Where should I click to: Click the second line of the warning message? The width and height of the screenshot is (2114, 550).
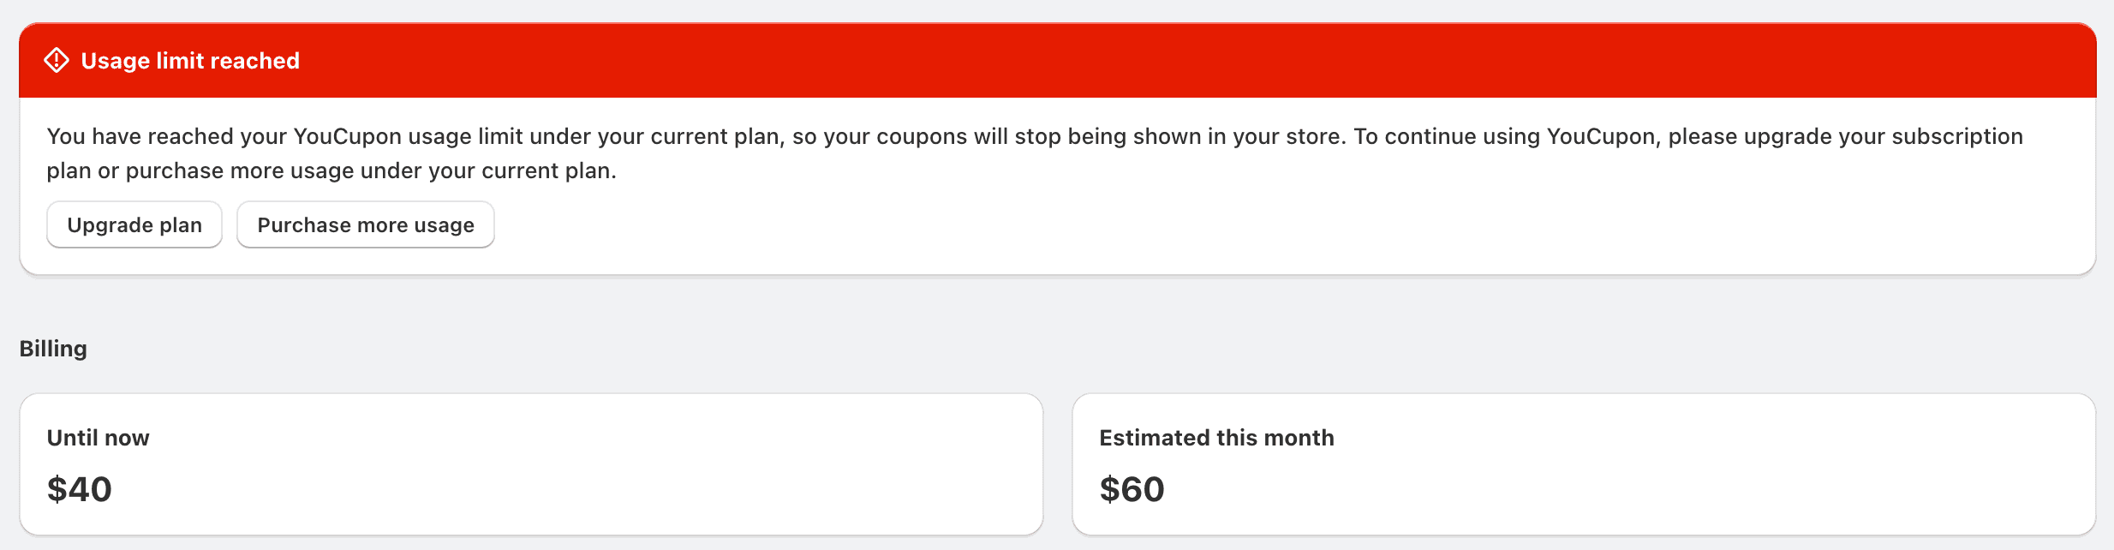coord(331,171)
